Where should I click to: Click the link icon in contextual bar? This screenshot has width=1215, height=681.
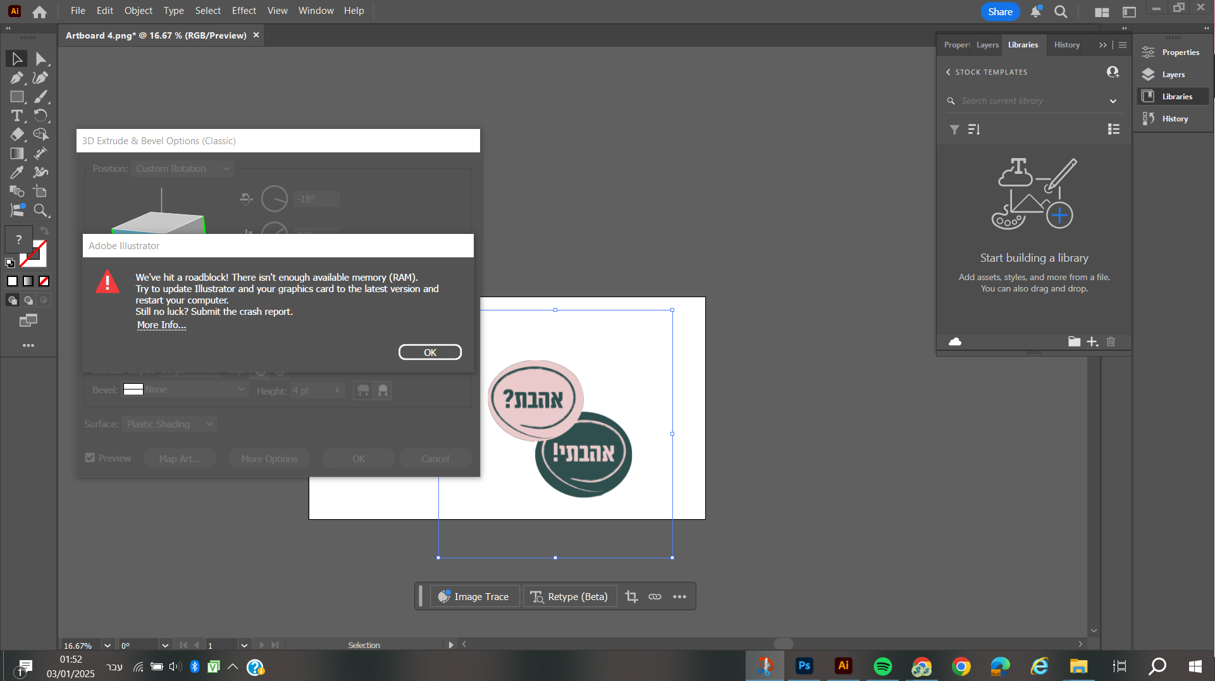click(x=655, y=596)
